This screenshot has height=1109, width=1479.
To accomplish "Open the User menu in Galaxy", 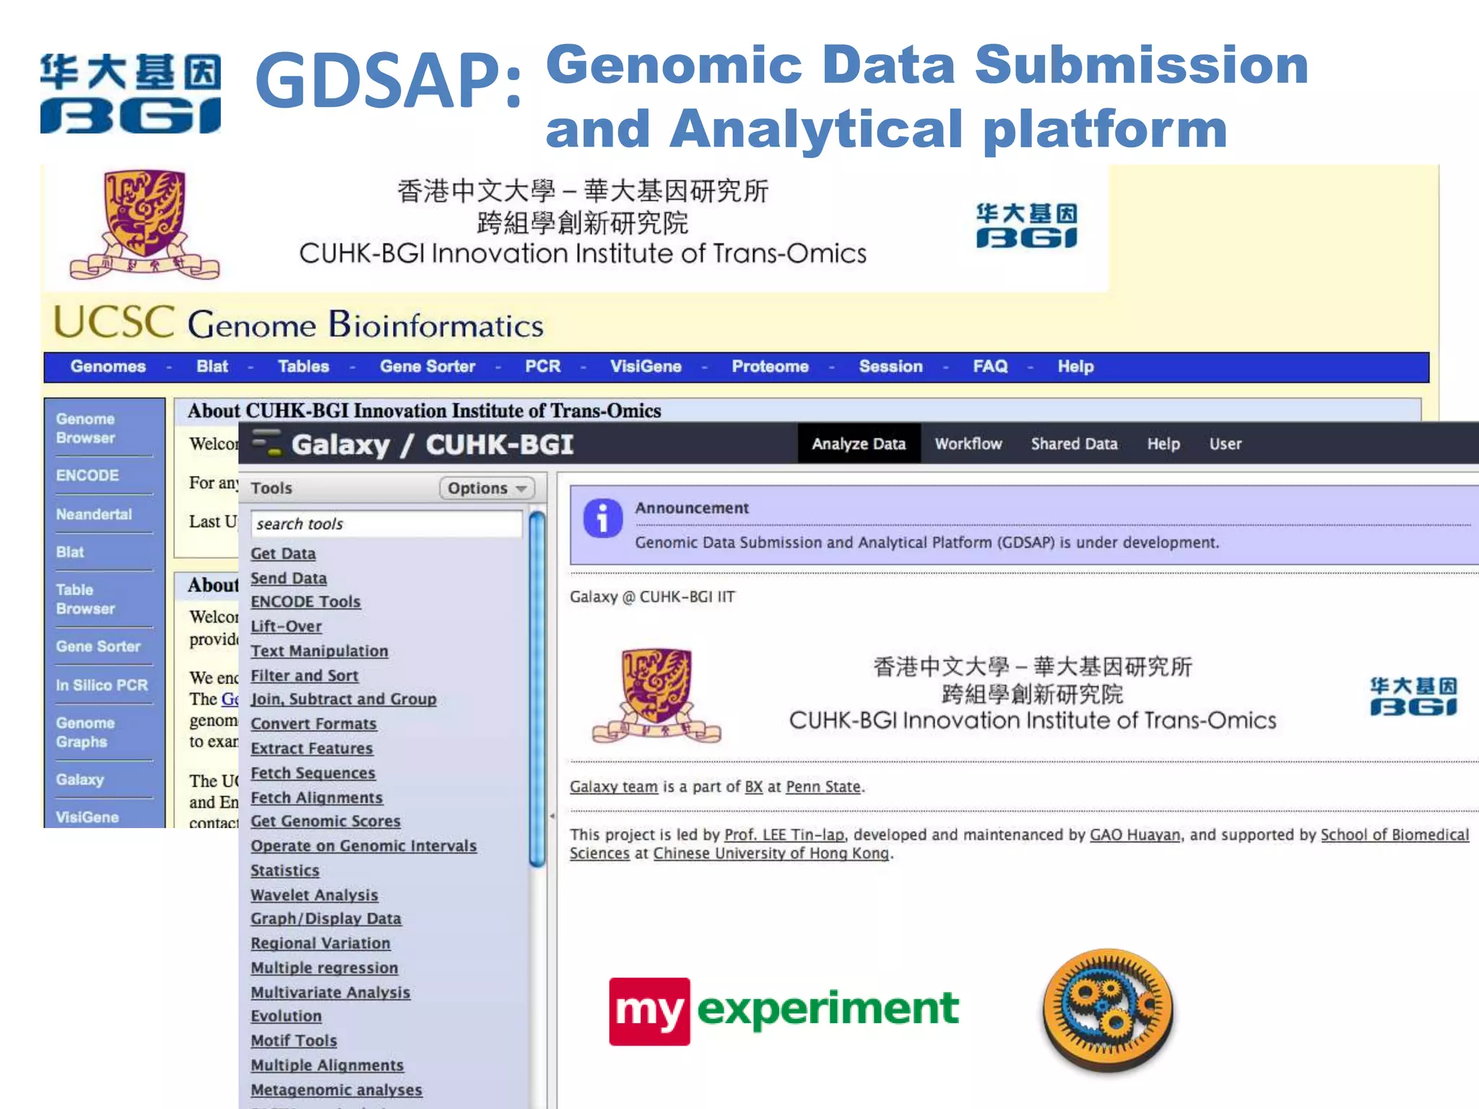I will [1226, 443].
